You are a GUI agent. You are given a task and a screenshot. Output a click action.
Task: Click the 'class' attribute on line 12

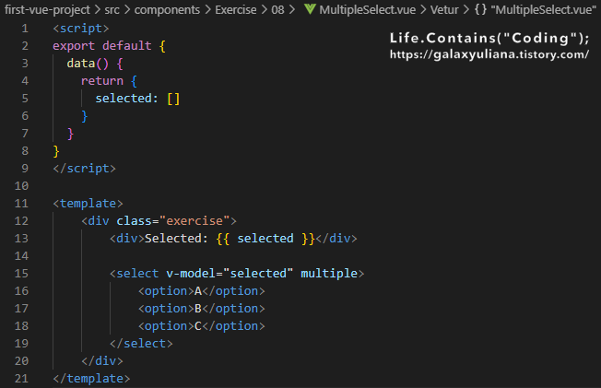(x=134, y=221)
